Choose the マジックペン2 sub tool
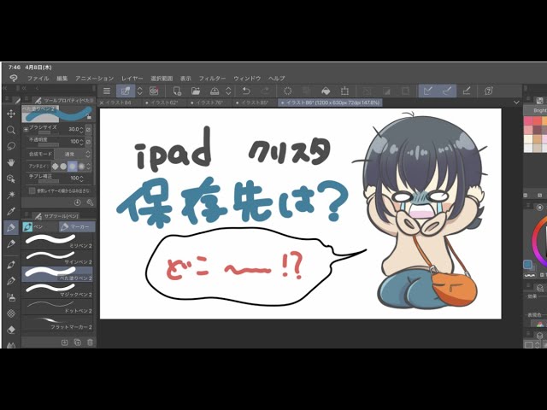This screenshot has height=410, width=547. (57, 290)
